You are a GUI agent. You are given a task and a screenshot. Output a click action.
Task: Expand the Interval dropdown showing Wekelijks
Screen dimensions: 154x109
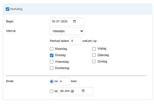point(67,31)
